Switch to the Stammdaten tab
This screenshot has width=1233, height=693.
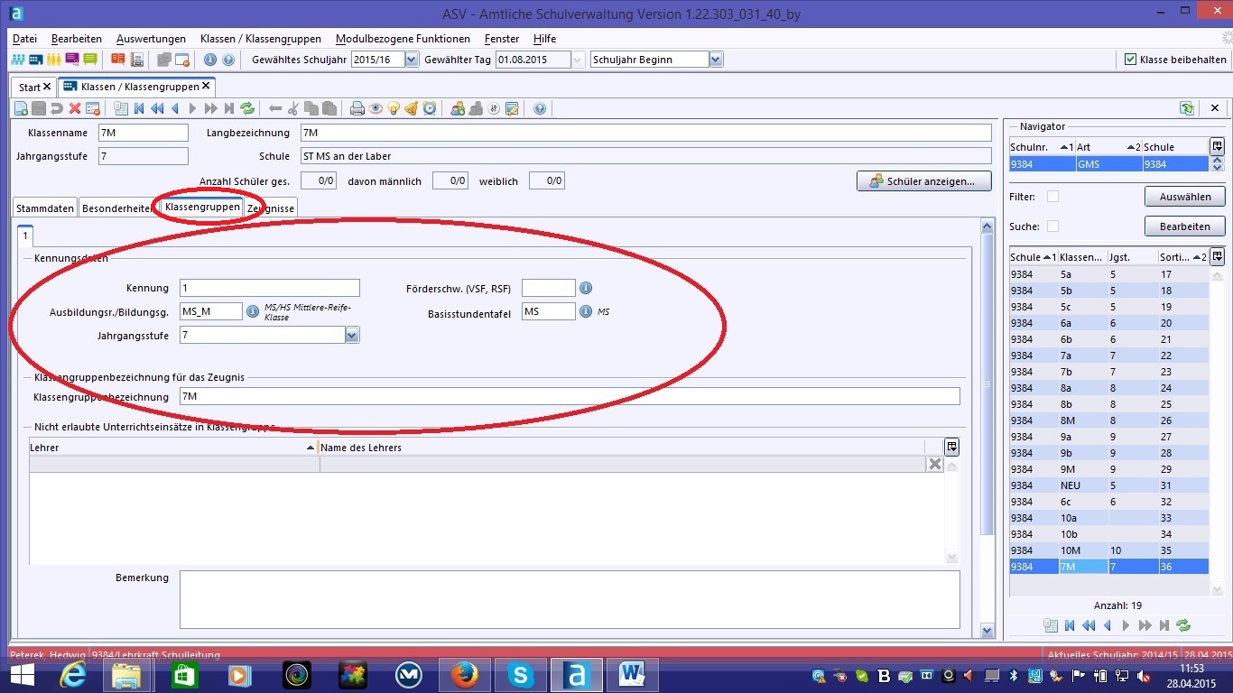tap(46, 208)
